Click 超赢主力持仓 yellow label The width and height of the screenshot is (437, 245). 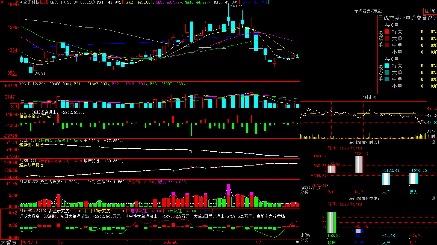click(x=31, y=145)
